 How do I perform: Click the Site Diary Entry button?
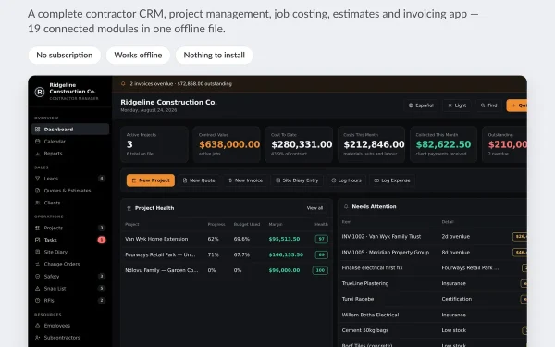click(x=297, y=180)
